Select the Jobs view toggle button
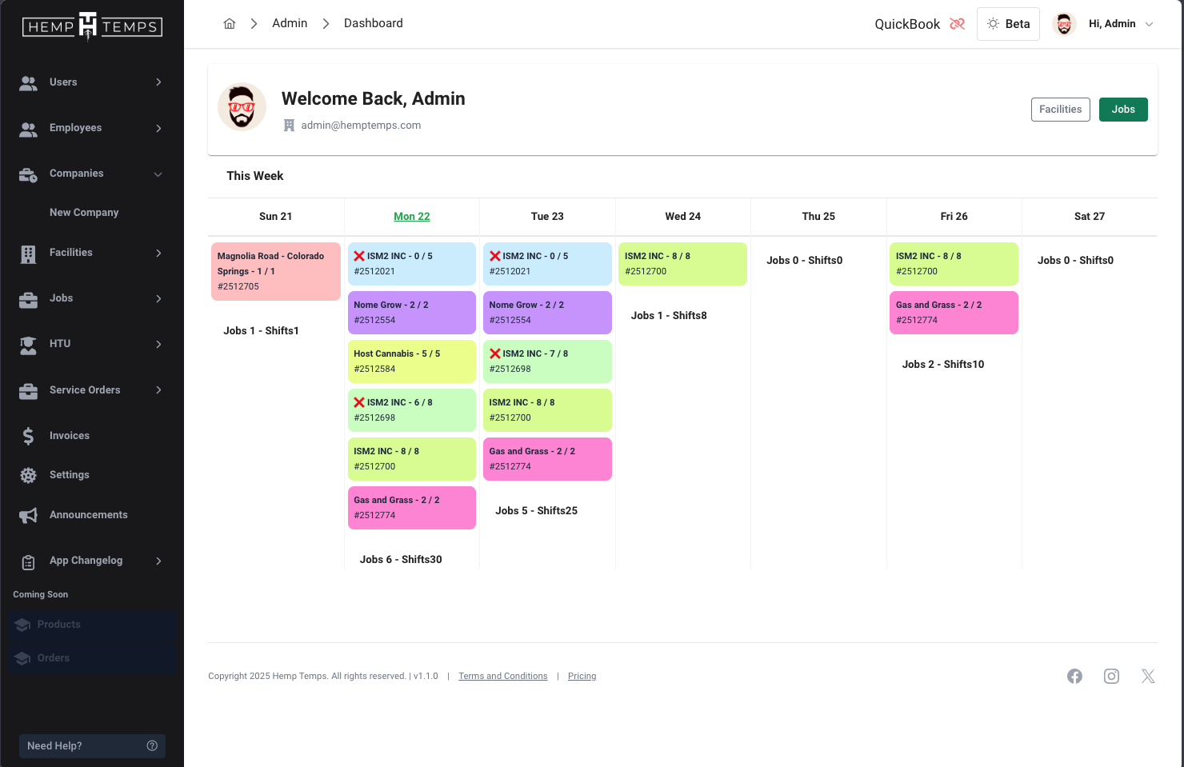 (x=1123, y=110)
